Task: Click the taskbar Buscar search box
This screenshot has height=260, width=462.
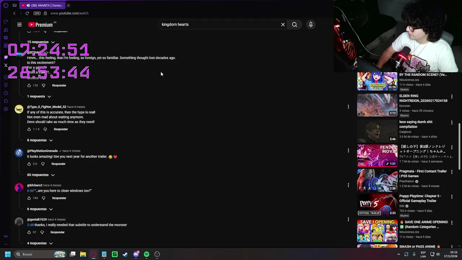Action: pos(40,254)
